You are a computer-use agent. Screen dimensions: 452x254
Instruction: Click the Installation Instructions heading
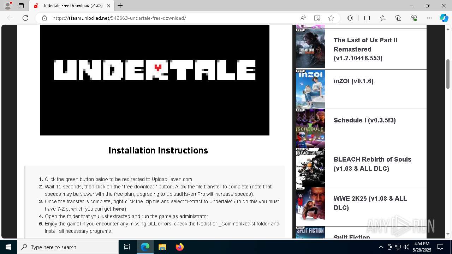click(158, 151)
